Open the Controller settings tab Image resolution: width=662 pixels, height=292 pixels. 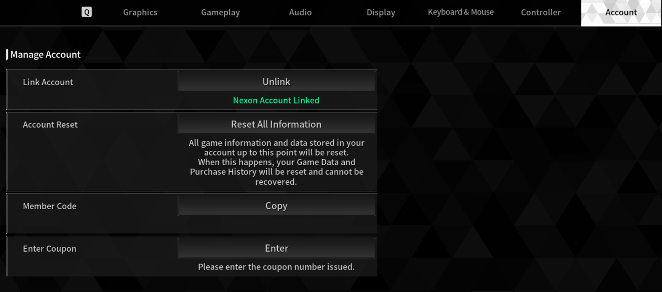coord(540,12)
